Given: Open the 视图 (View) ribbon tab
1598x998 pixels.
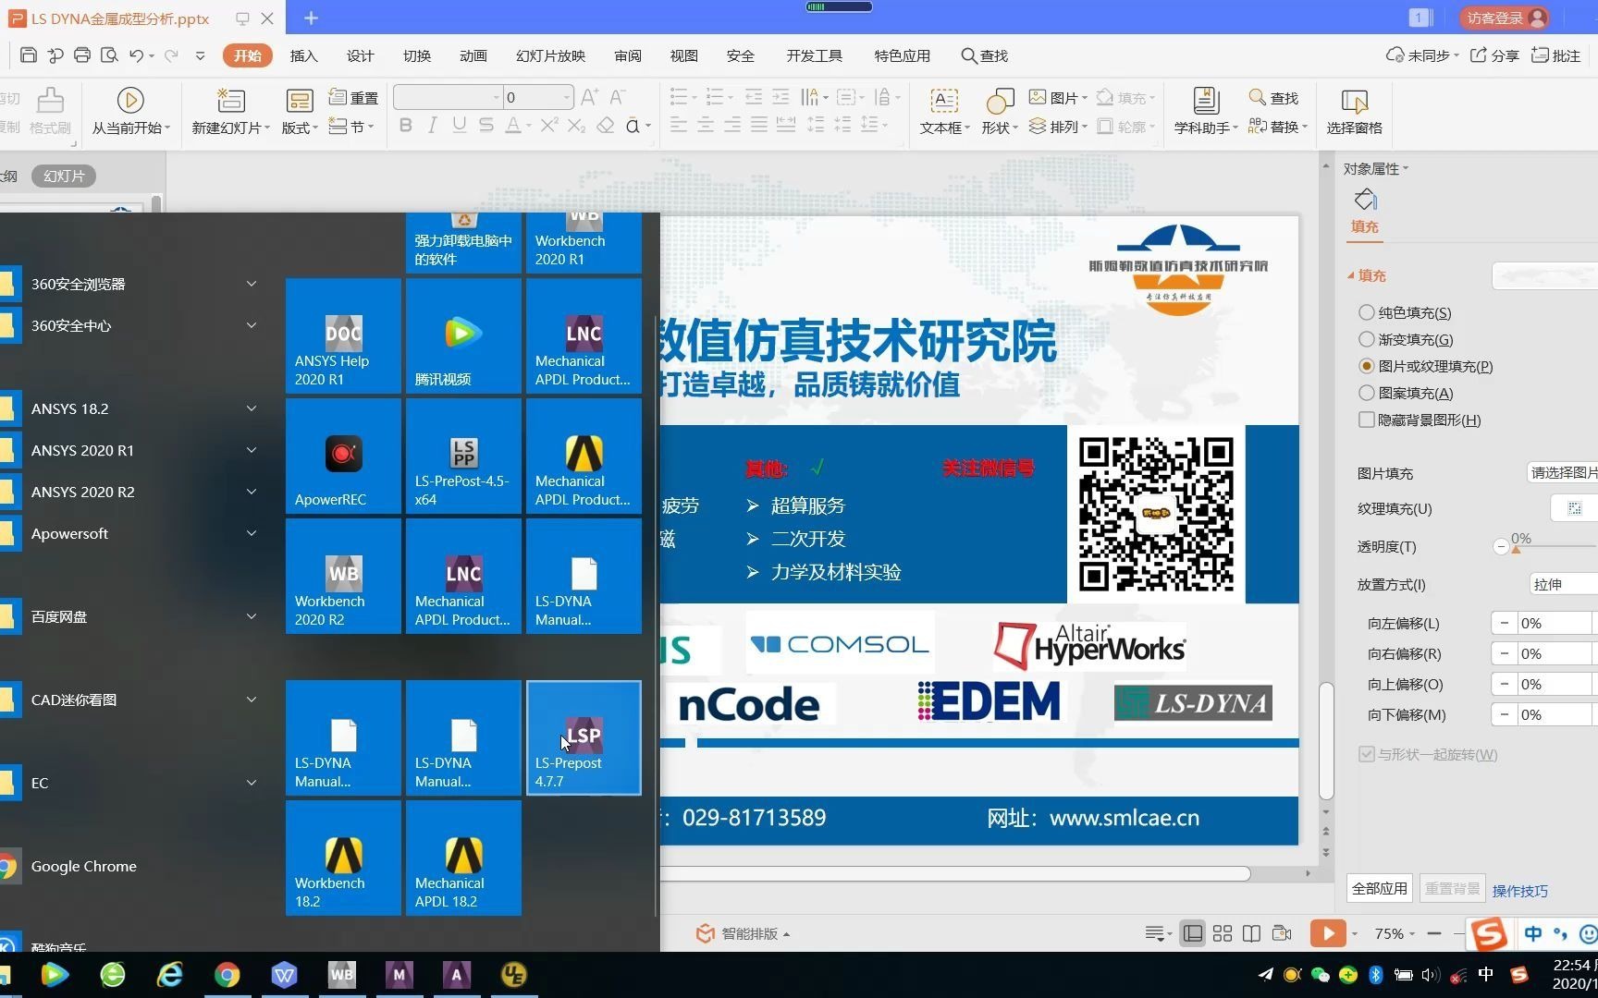Looking at the screenshot, I should pos(683,55).
